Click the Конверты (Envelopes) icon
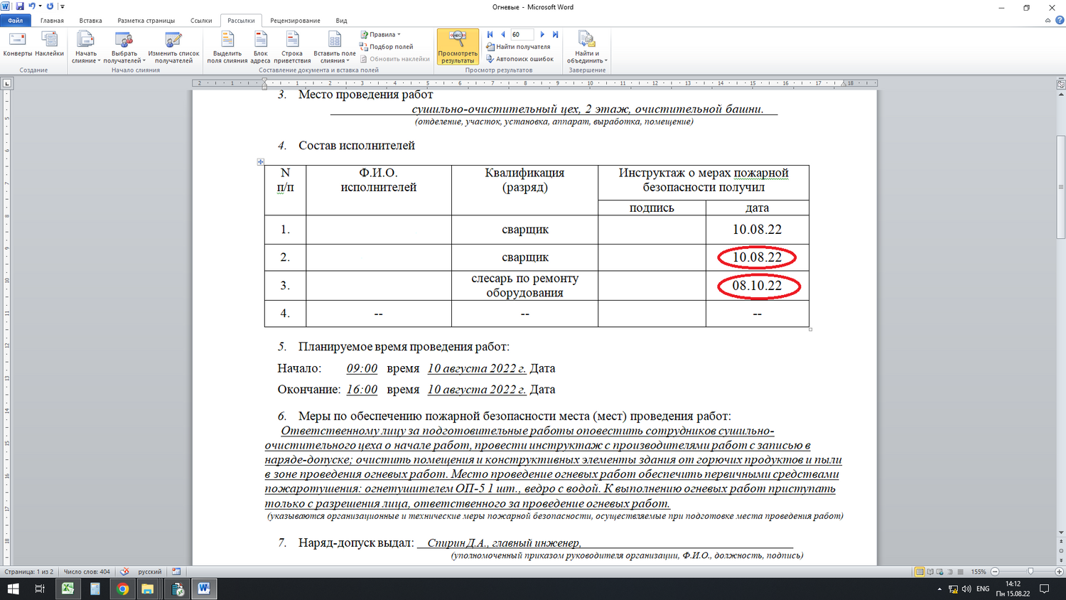The height and width of the screenshot is (600, 1066). [x=17, y=45]
